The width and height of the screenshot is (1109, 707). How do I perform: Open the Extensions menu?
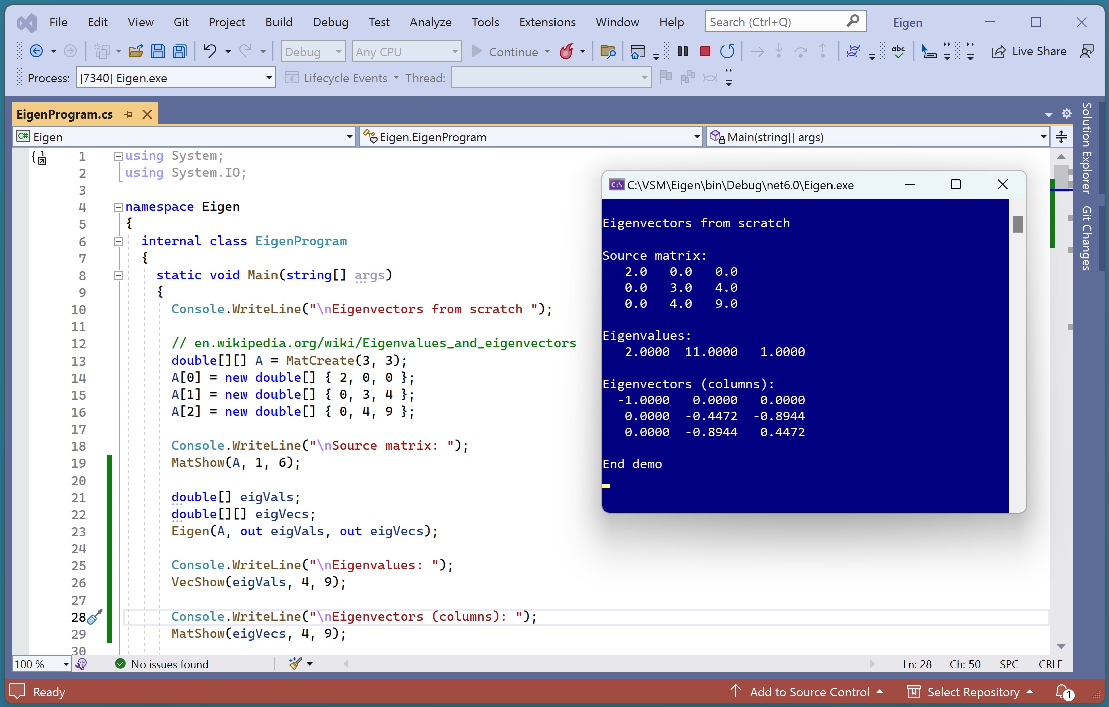coord(547,22)
